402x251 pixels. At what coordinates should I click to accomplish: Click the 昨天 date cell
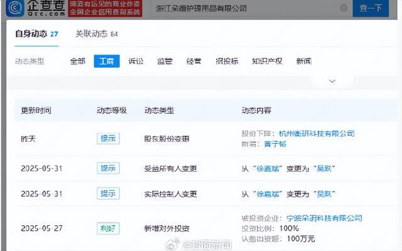point(28,139)
